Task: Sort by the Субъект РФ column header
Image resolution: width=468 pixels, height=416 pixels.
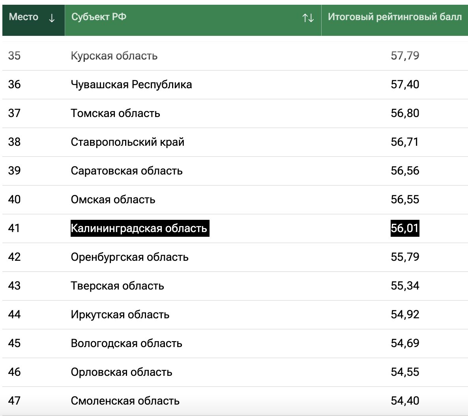Action: click(x=99, y=17)
